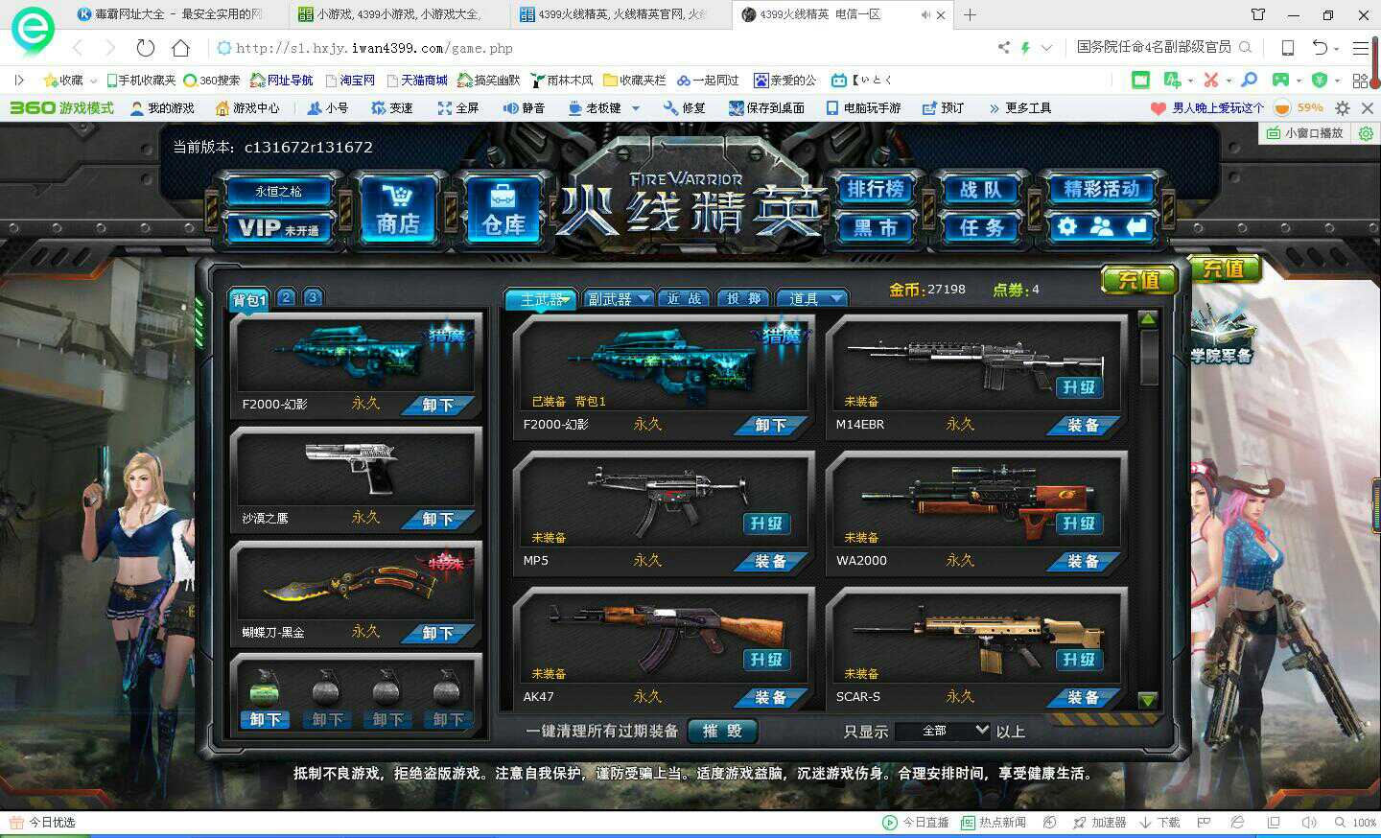Click 小号 alt account toolbar item
This screenshot has height=838, width=1381.
(328, 108)
